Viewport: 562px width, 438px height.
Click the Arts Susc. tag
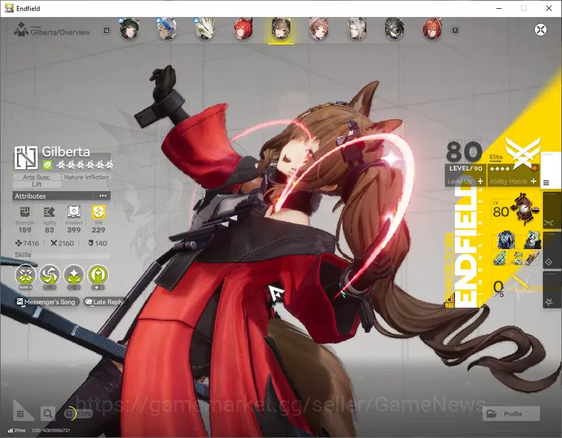(37, 177)
